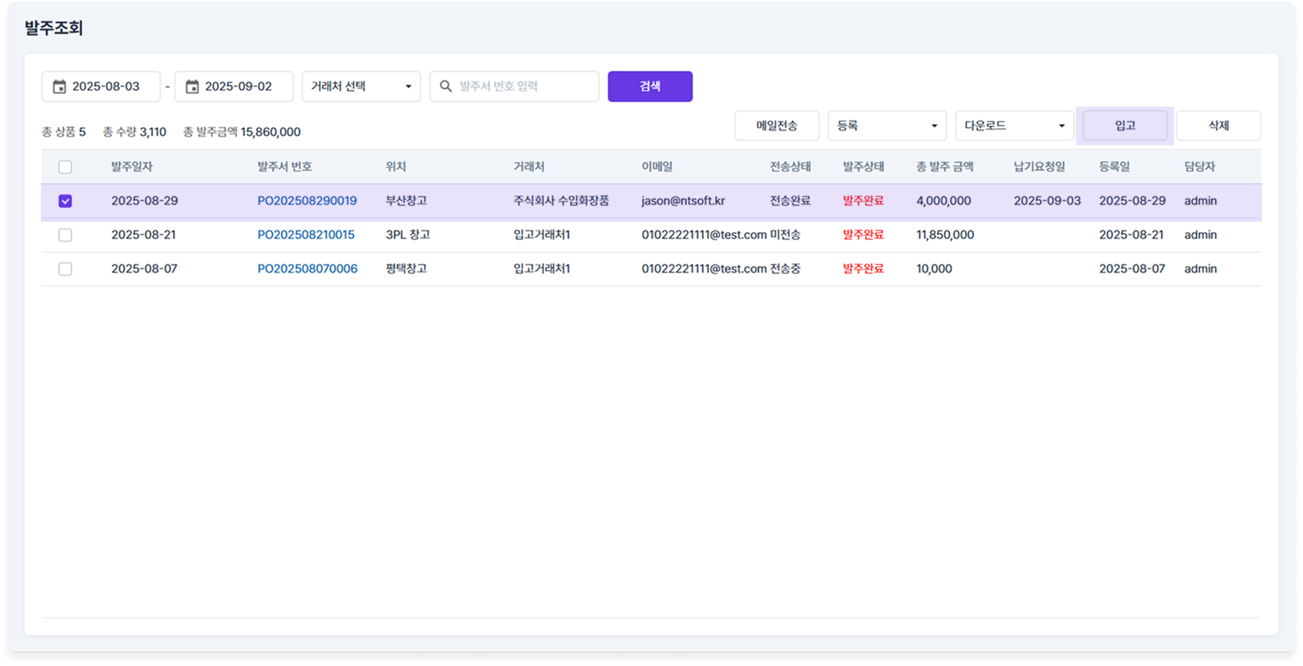This screenshot has width=1303, height=666.
Task: Expand the 등록 dropdown
Action: (887, 126)
